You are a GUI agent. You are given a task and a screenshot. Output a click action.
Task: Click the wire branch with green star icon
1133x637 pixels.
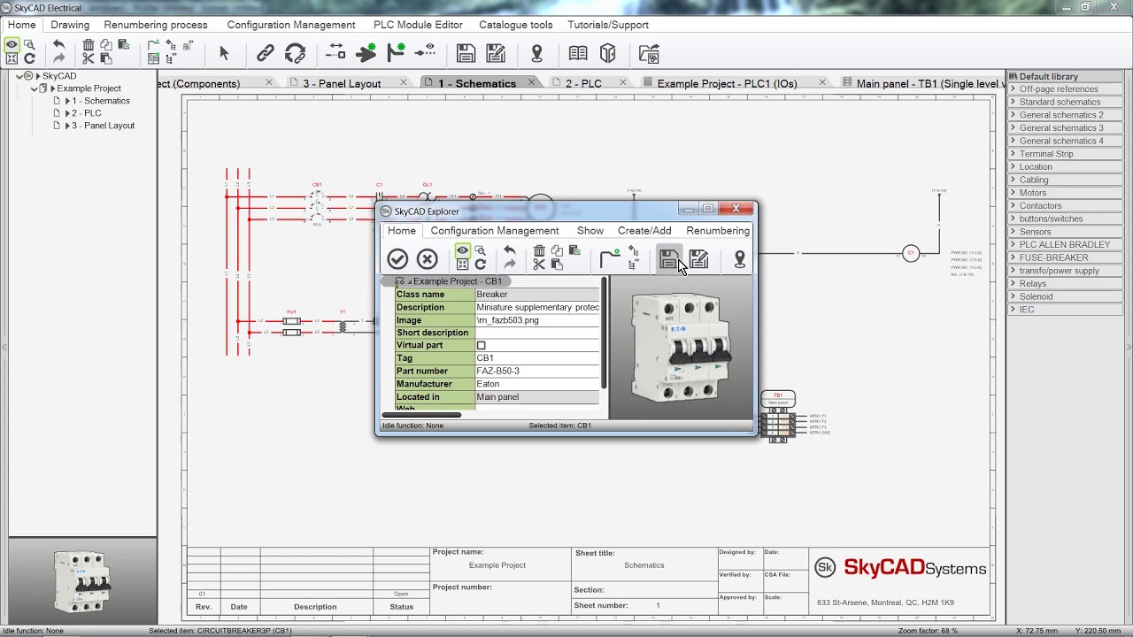397,53
